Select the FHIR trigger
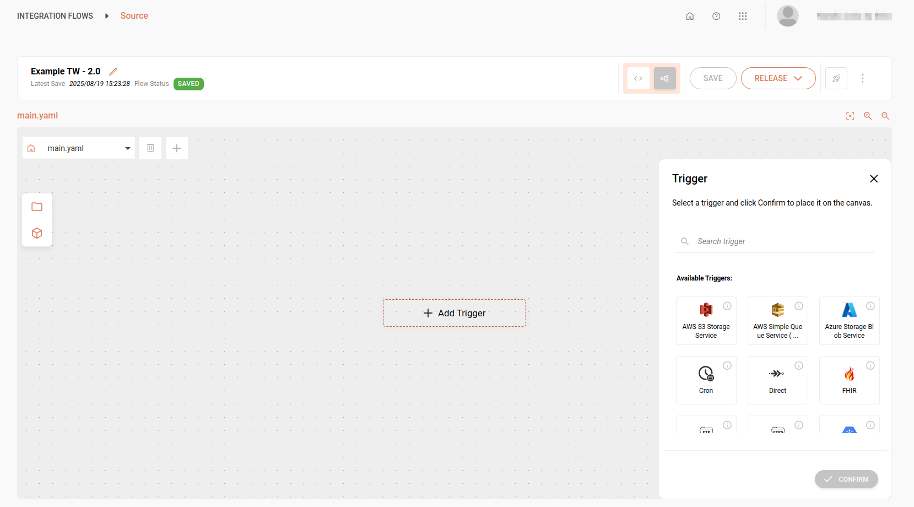The width and height of the screenshot is (914, 507). point(849,380)
